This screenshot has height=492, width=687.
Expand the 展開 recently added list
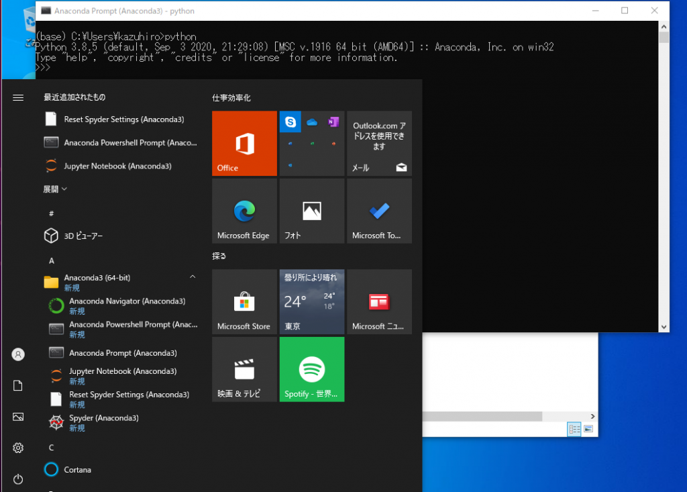55,189
